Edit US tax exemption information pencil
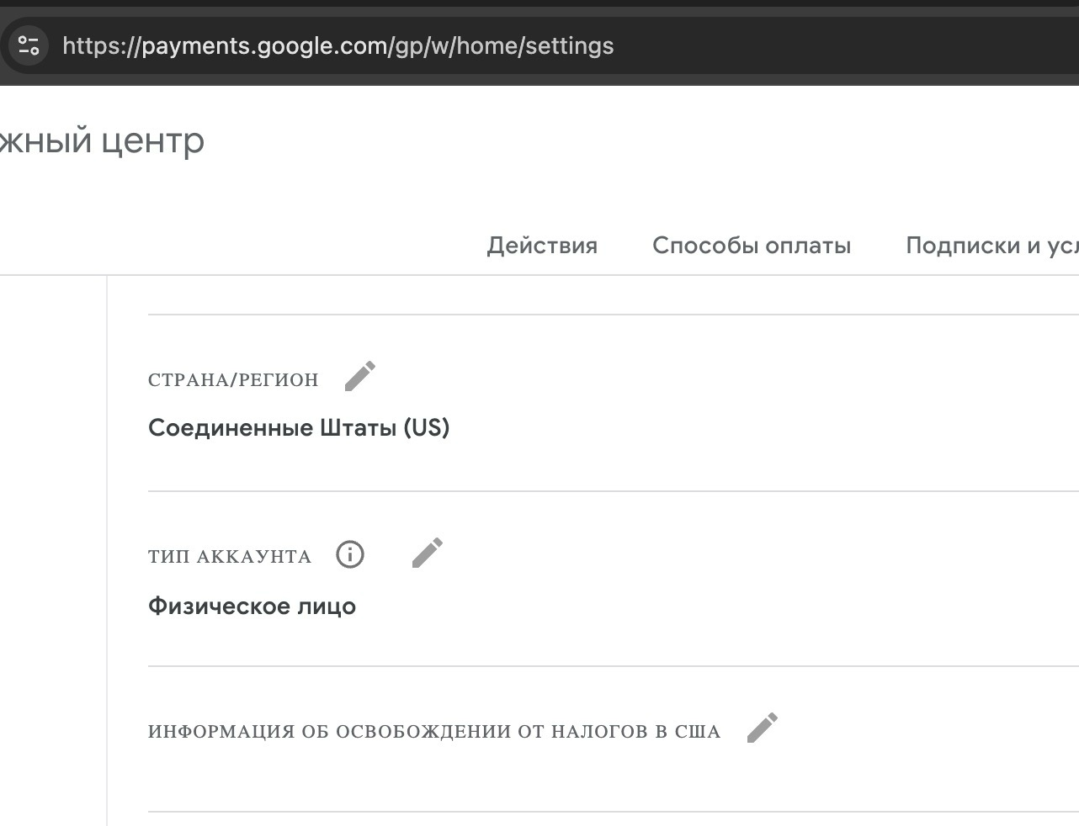This screenshot has width=1079, height=826. pos(763,728)
